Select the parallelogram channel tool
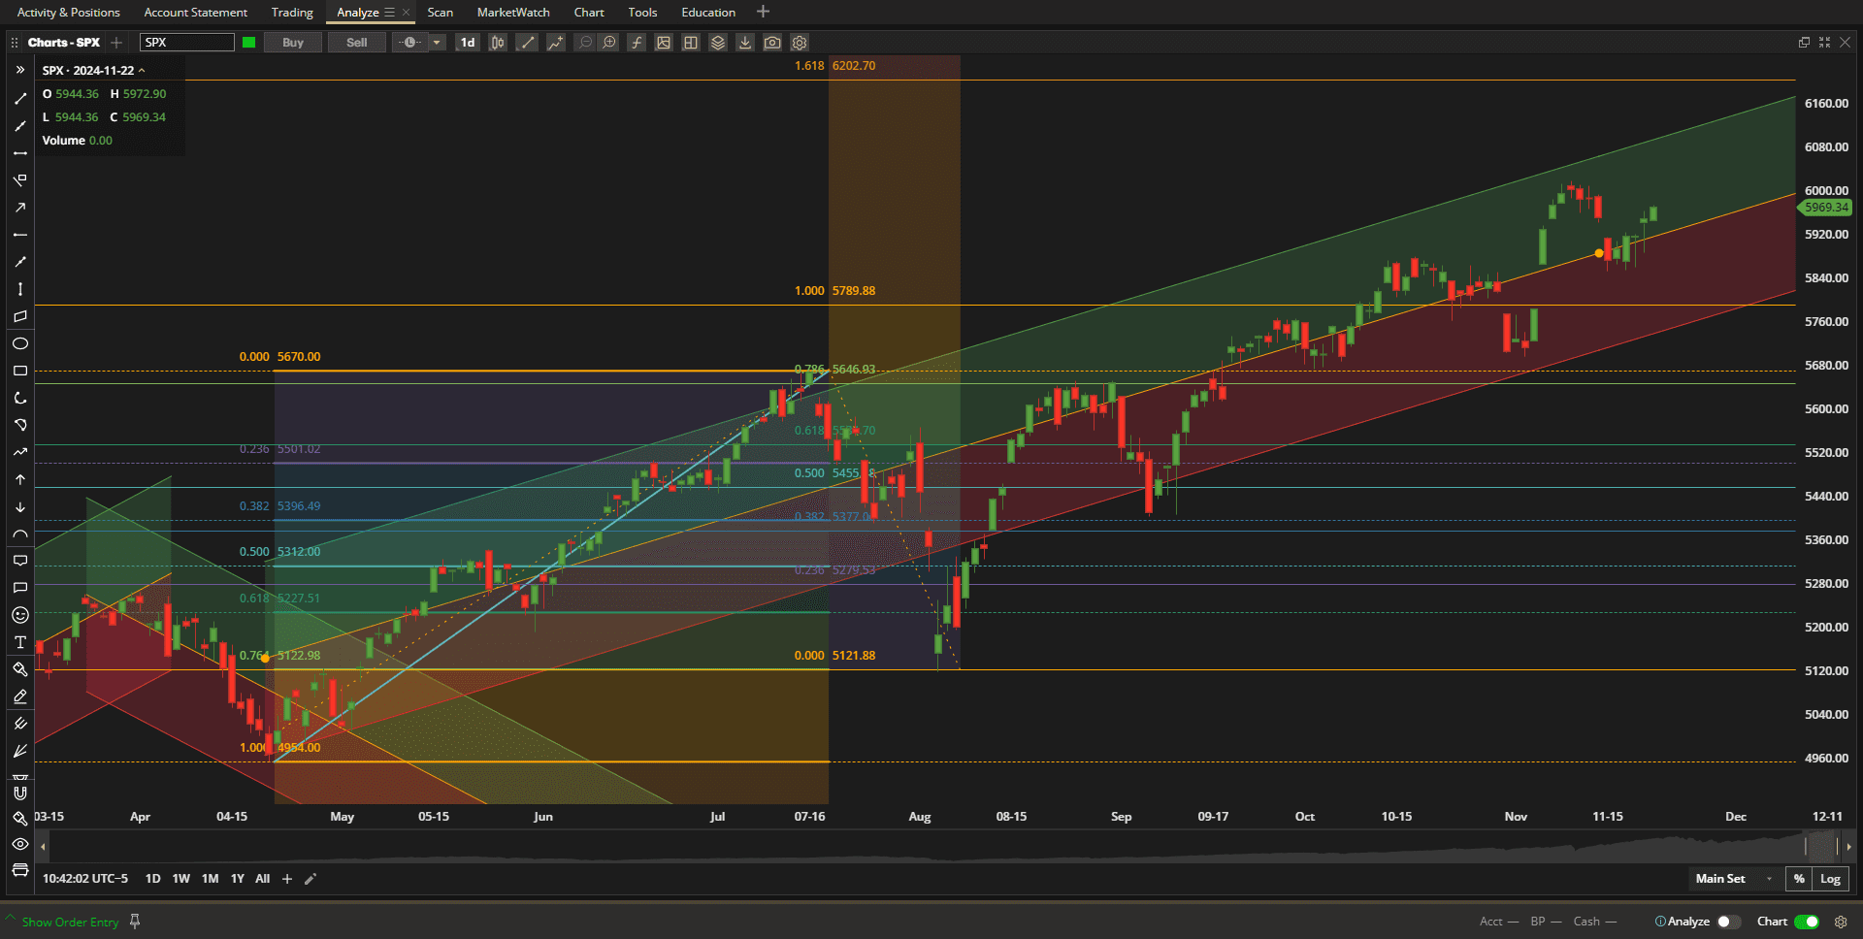This screenshot has height=939, width=1863. tap(19, 316)
